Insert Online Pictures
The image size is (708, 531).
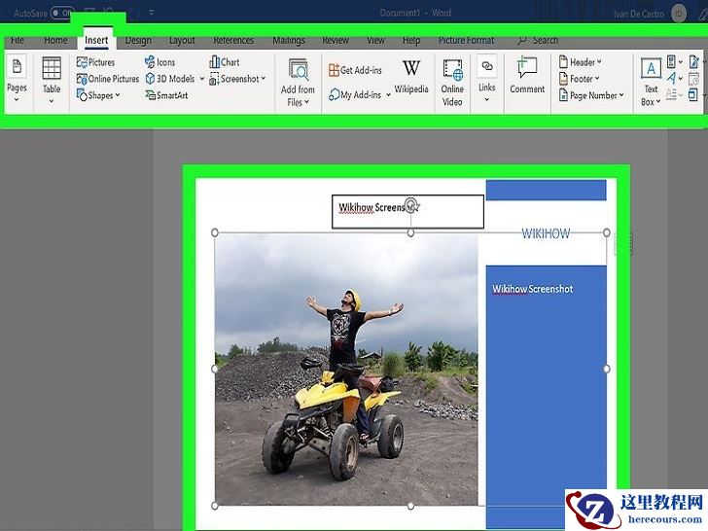tap(107, 79)
